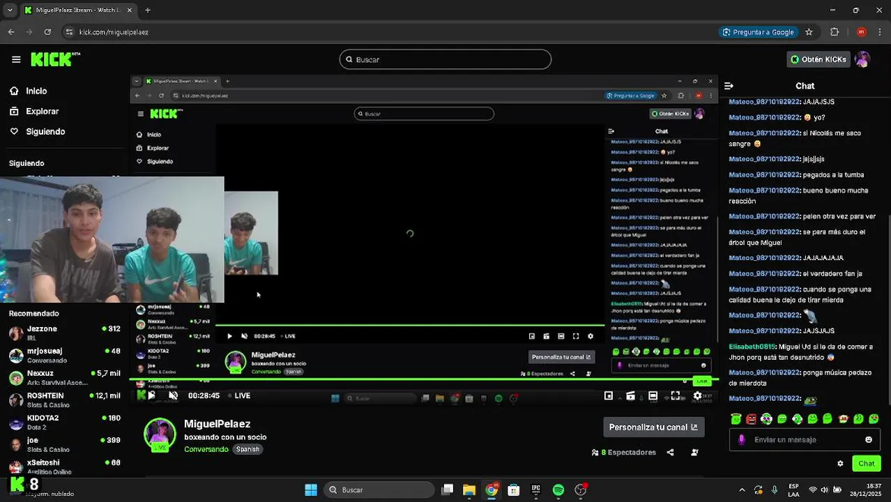Focus the Kick Buscar search field

(x=445, y=59)
